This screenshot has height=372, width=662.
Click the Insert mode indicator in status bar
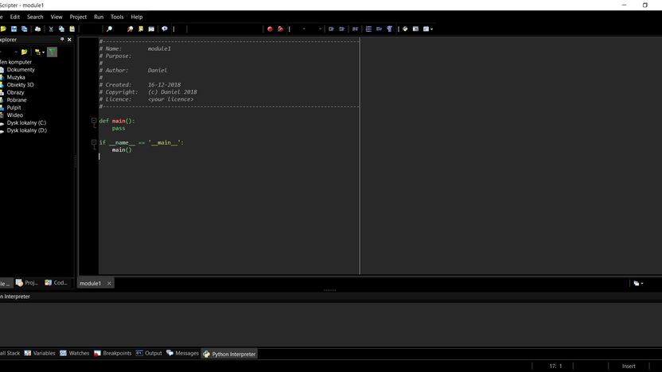(629, 366)
